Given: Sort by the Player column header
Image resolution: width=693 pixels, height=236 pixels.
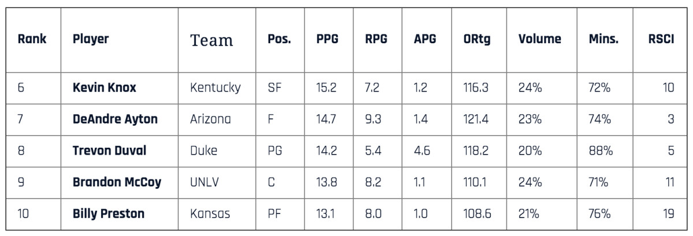Looking at the screenshot, I should coord(91,40).
